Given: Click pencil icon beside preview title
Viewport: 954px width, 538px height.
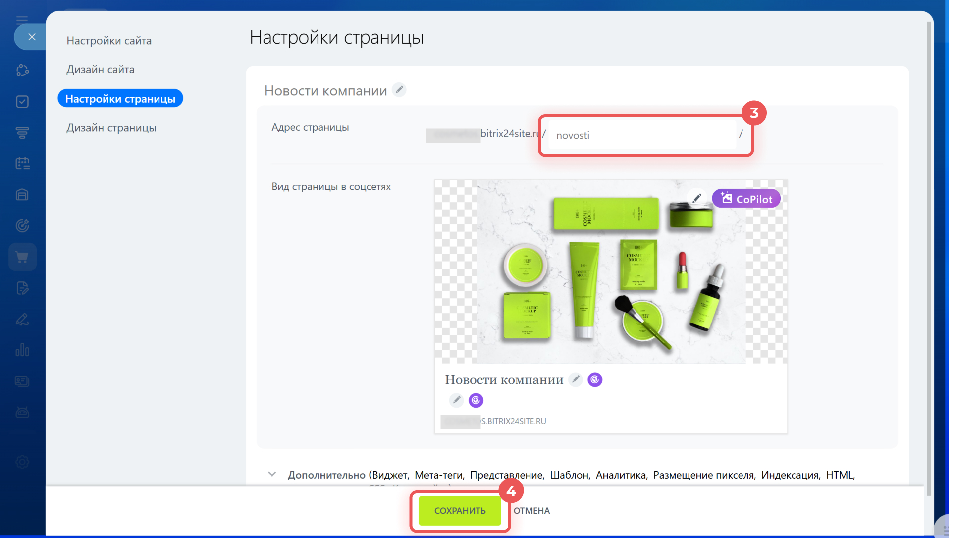Looking at the screenshot, I should pyautogui.click(x=575, y=379).
